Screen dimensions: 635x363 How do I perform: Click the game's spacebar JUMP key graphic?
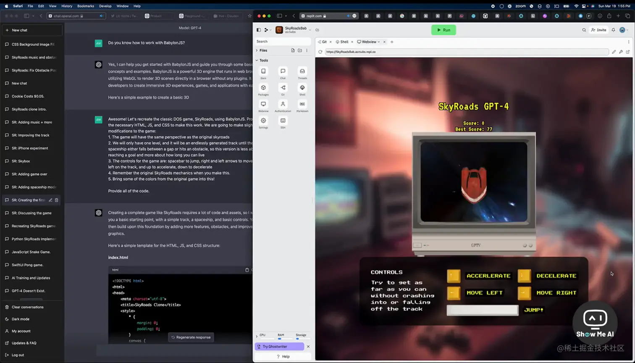pos(482,310)
